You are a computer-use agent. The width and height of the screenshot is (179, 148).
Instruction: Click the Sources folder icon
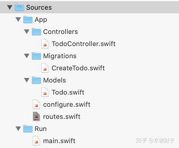click(x=19, y=7)
